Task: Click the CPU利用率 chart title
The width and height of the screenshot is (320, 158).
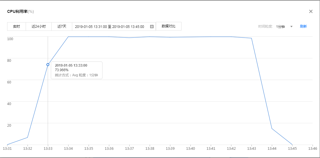Action: click(x=21, y=11)
